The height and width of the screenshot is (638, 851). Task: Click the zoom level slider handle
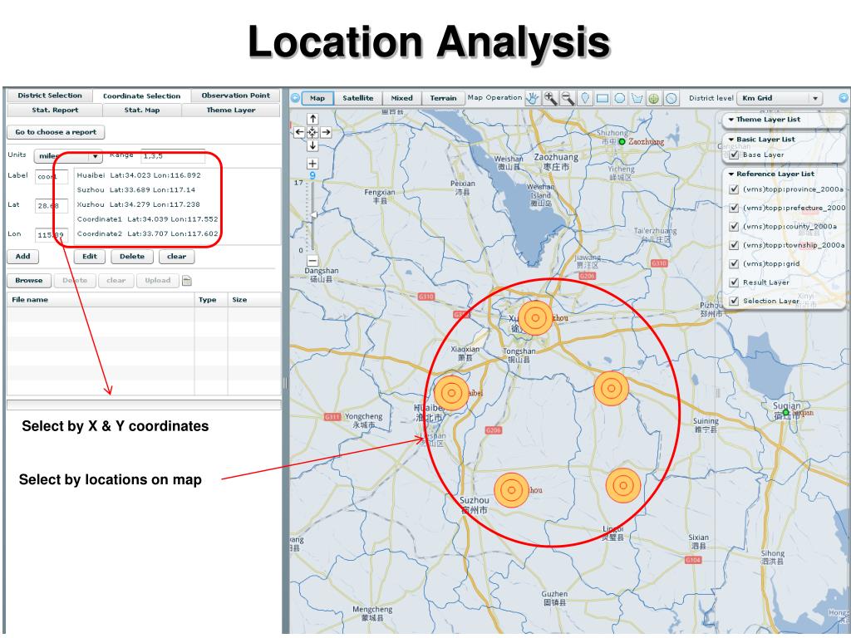313,215
